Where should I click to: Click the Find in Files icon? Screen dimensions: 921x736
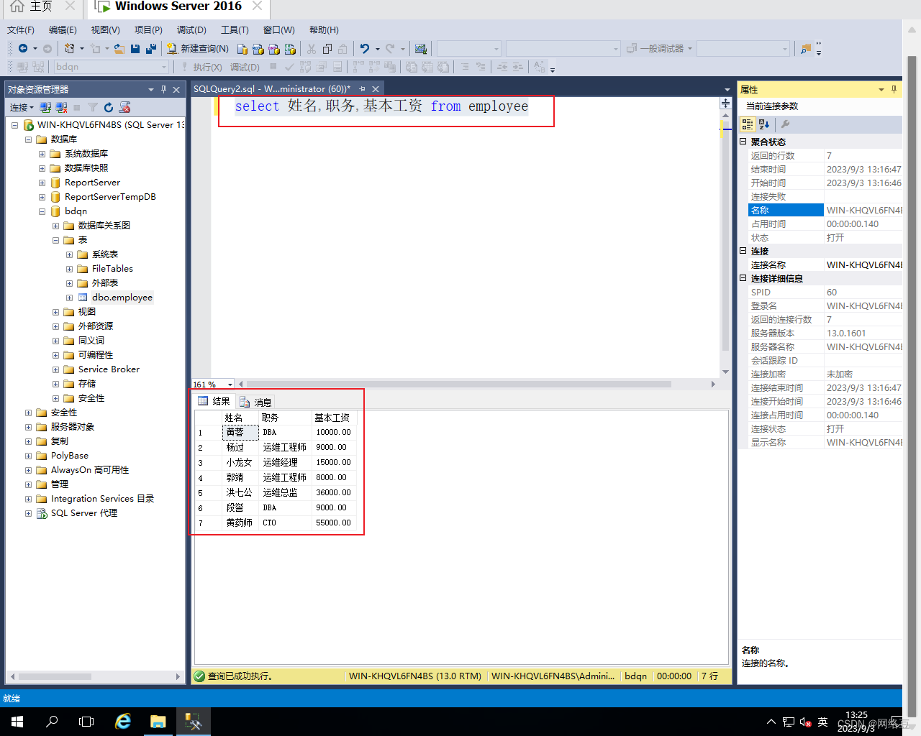pyautogui.click(x=806, y=49)
